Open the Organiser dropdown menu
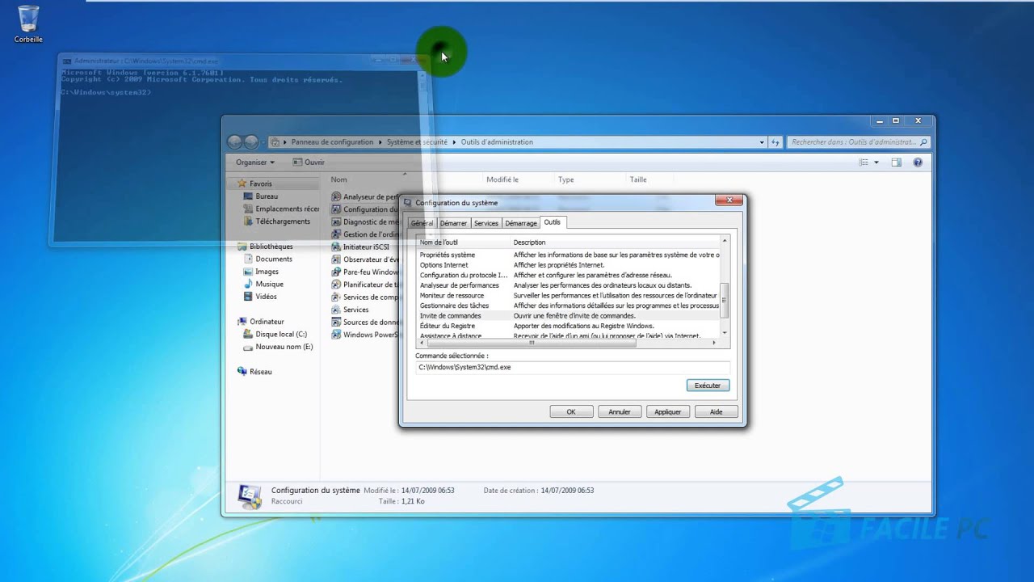1034x582 pixels. 255,162
